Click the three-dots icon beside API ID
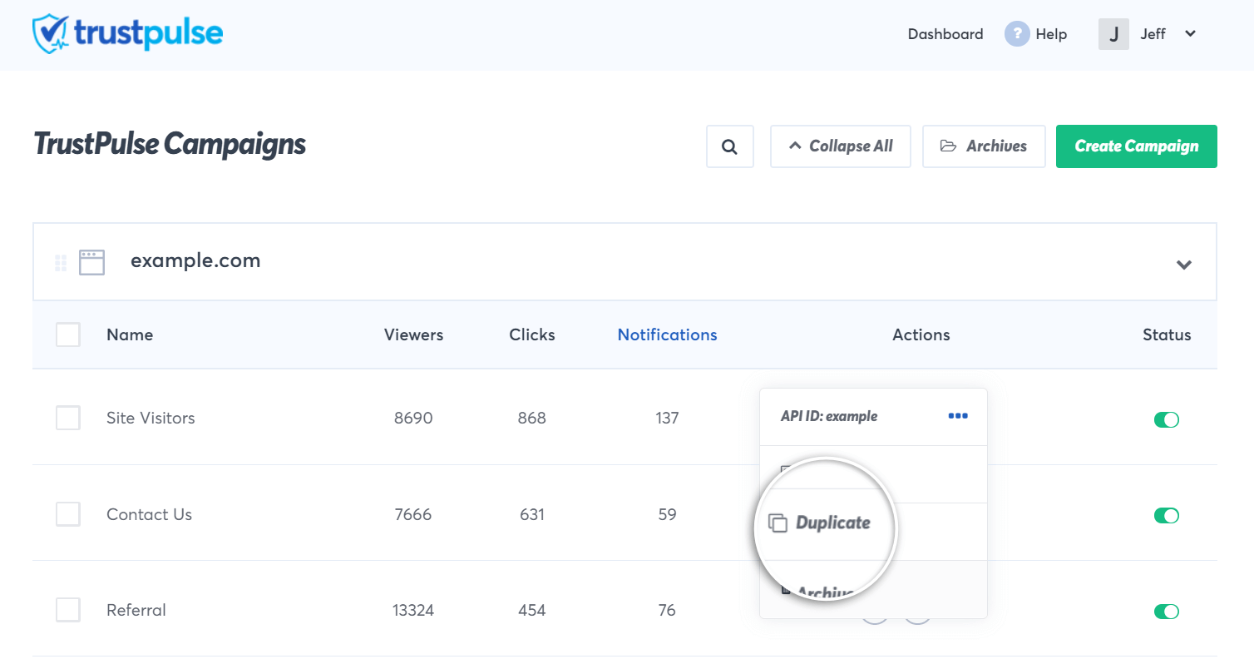This screenshot has width=1254, height=659. (958, 416)
